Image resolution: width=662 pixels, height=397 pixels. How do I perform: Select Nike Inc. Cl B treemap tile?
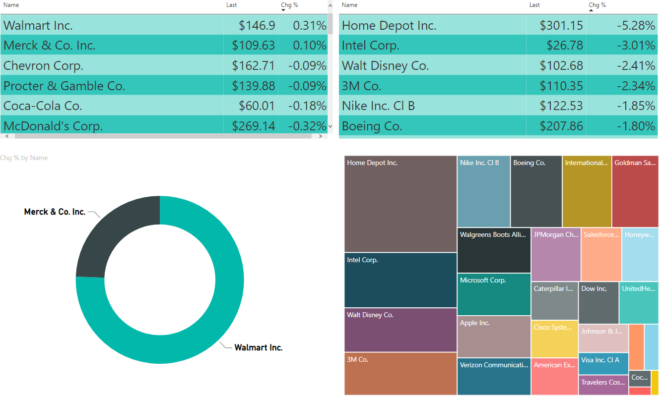point(484,191)
